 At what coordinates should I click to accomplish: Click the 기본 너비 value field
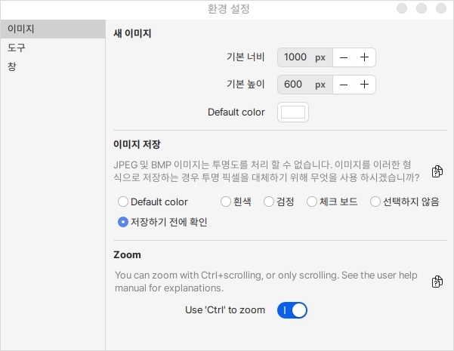(295, 57)
